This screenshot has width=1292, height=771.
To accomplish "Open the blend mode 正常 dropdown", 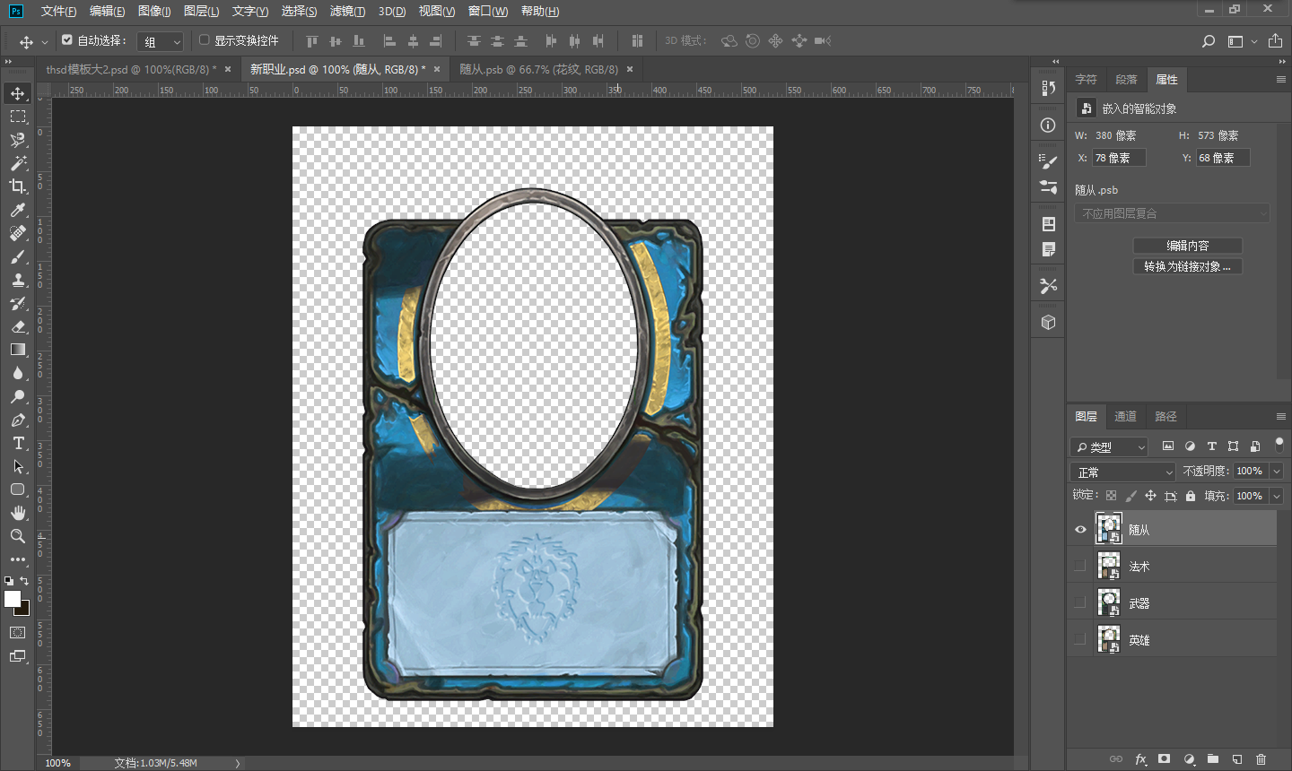I will coord(1122,472).
